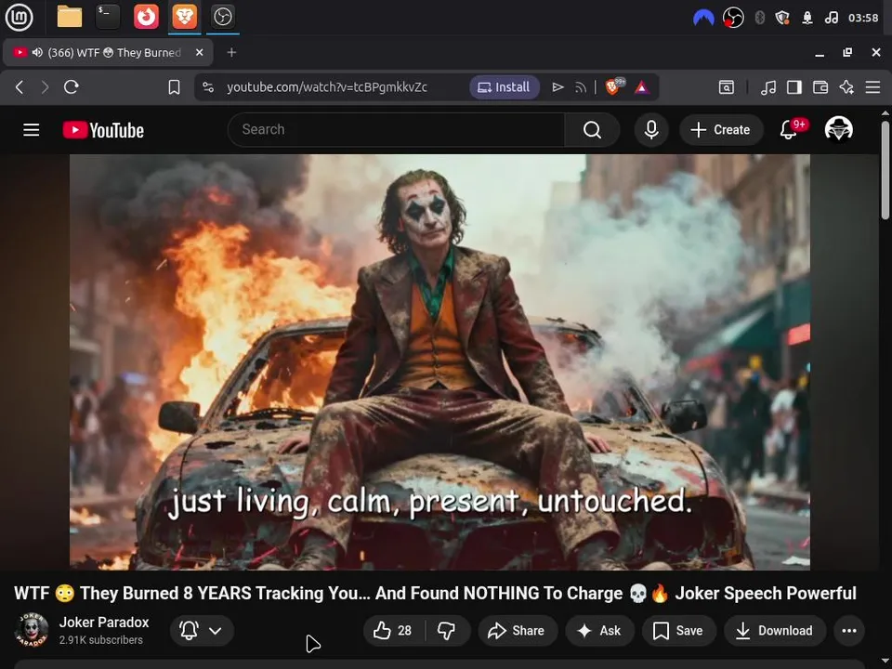The height and width of the screenshot is (669, 892).
Task: Close the YouTube browser tab
Action: [x=199, y=52]
